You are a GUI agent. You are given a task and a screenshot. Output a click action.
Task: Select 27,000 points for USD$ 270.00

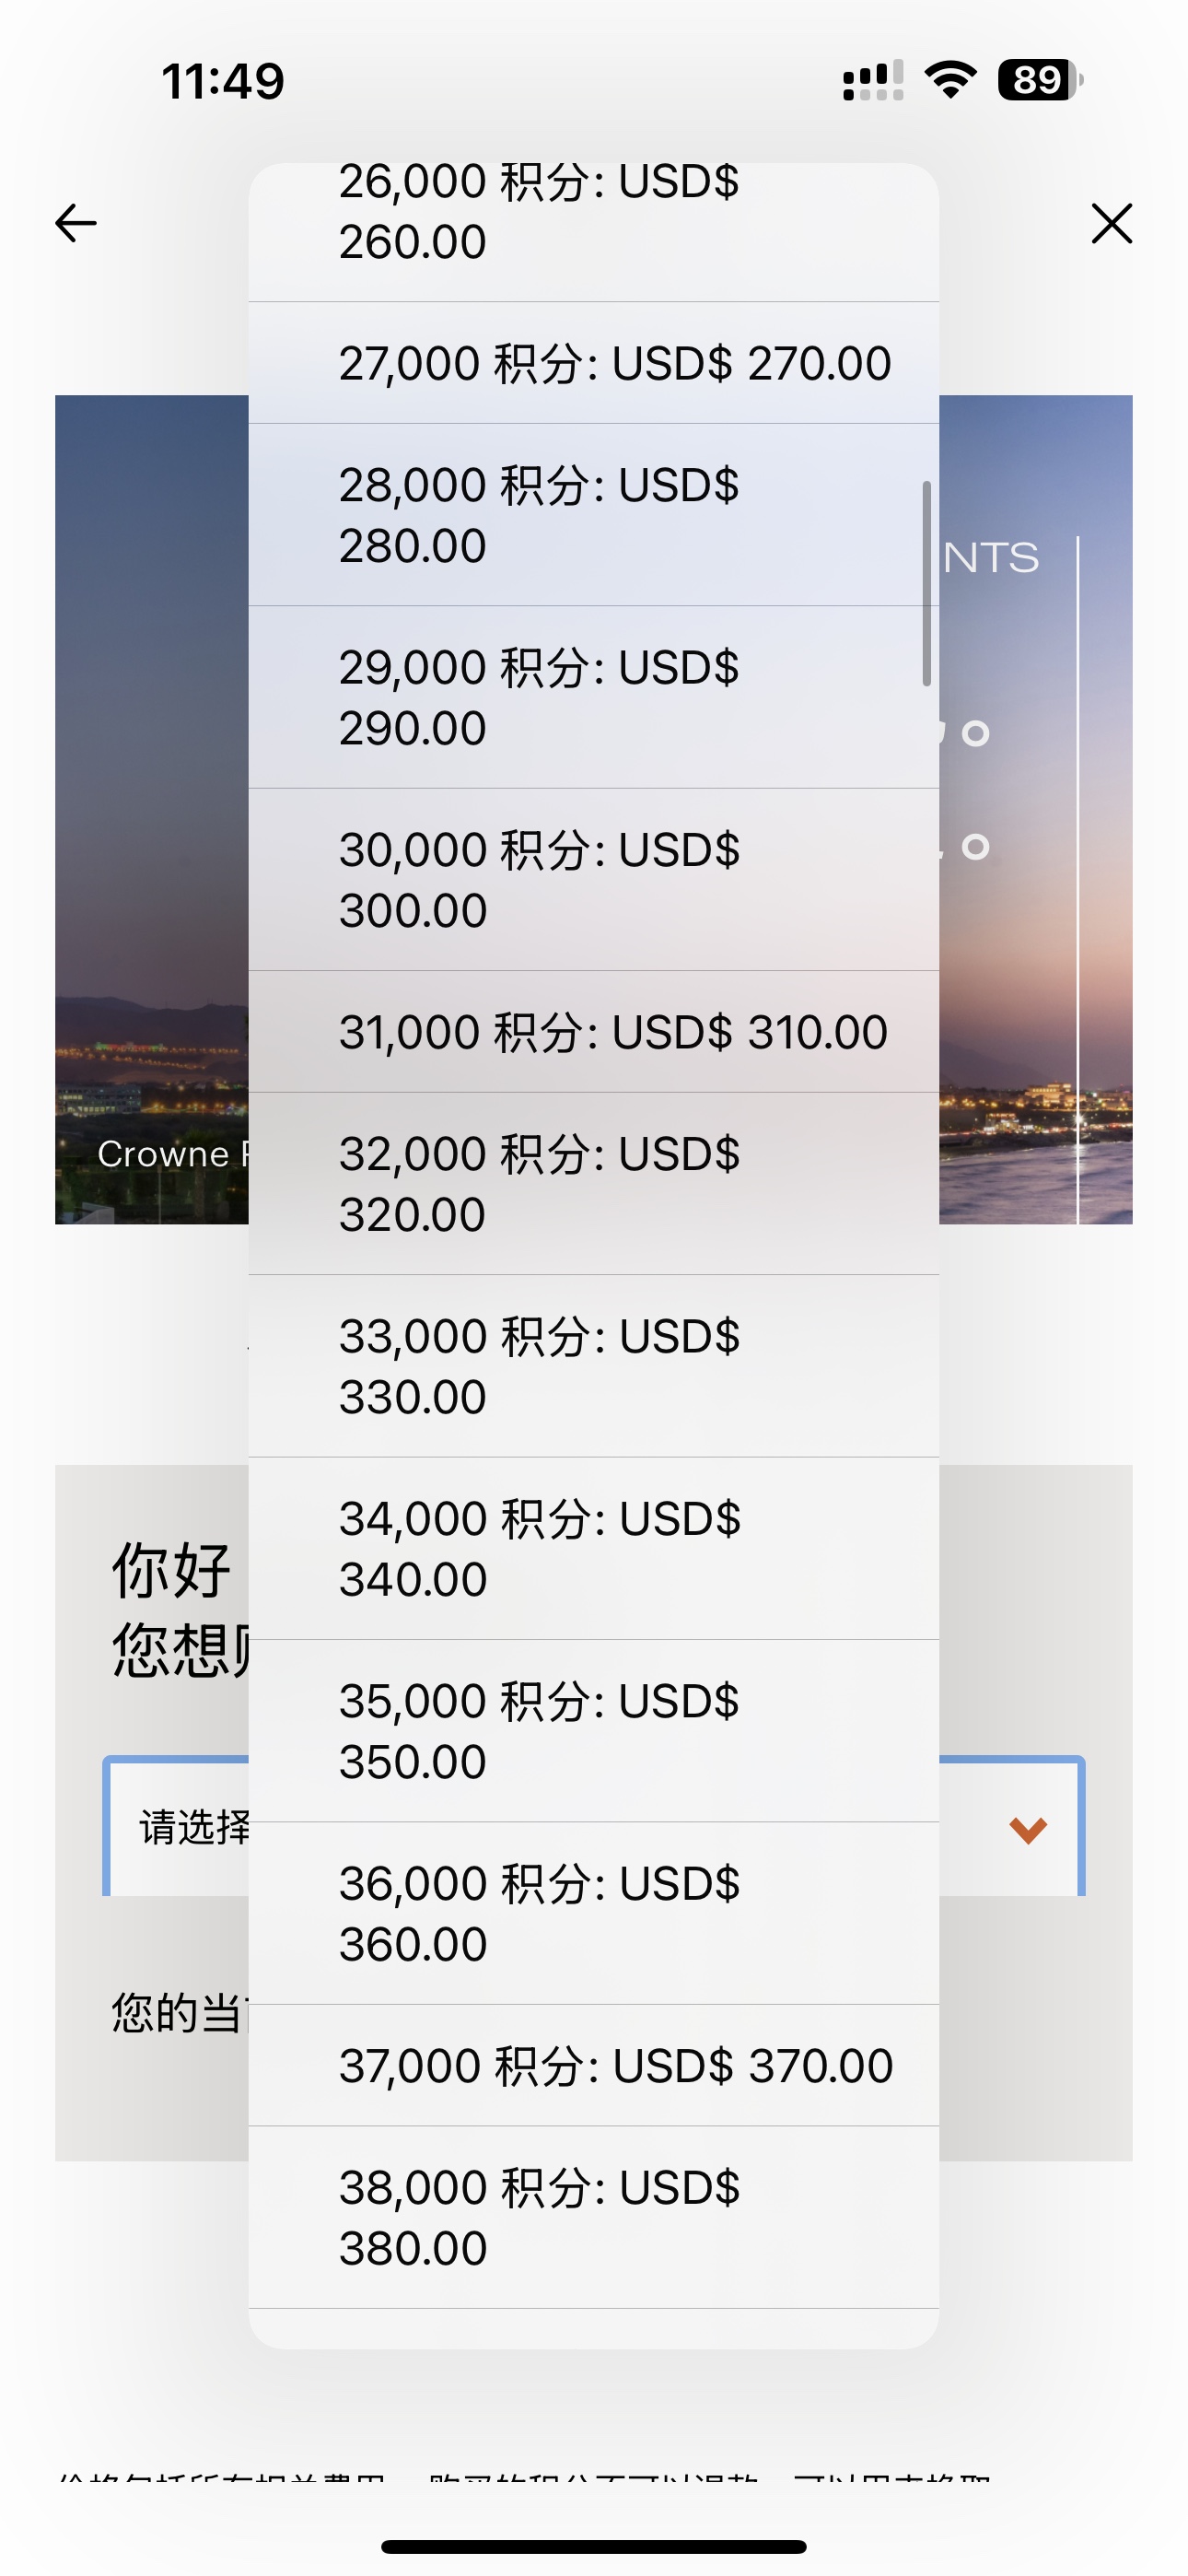(593, 363)
